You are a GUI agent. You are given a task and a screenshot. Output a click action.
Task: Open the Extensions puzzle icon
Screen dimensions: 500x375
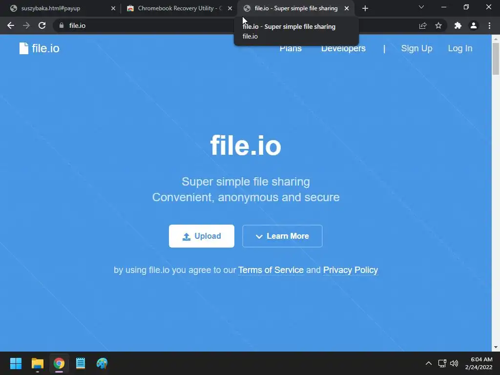point(458,25)
